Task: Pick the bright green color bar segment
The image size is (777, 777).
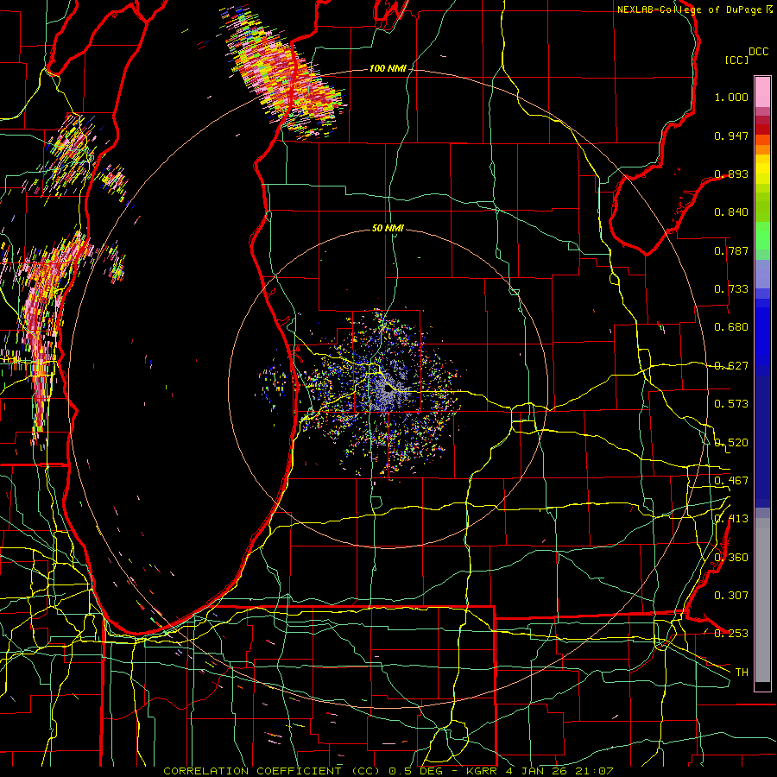Action: click(x=762, y=236)
